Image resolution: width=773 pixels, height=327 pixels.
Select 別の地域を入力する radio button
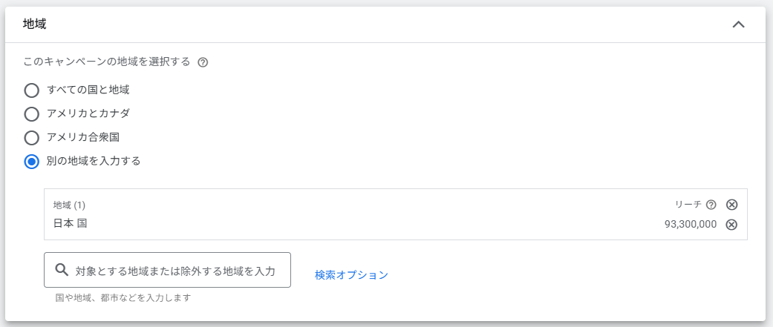[x=31, y=161]
